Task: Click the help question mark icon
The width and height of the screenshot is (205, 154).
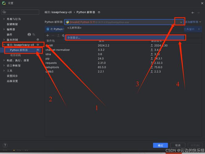Action: point(5,145)
